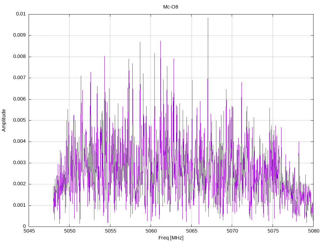This screenshot has height=242, width=322.
Task: Click the 0.009 y-axis tick label
Action: coord(19,35)
